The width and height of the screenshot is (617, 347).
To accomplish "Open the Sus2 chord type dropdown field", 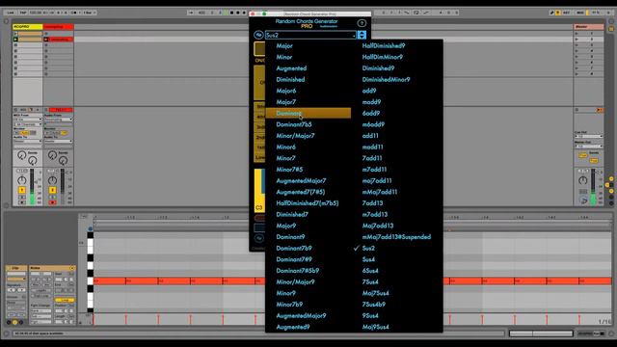I will pyautogui.click(x=310, y=35).
